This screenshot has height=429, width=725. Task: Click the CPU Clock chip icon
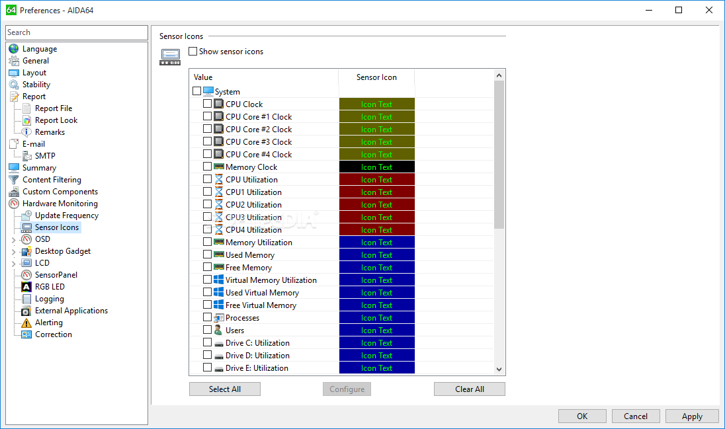pos(219,104)
